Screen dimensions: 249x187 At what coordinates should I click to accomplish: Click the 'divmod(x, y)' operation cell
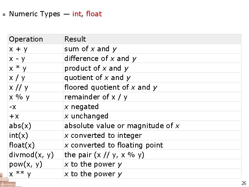(31, 154)
